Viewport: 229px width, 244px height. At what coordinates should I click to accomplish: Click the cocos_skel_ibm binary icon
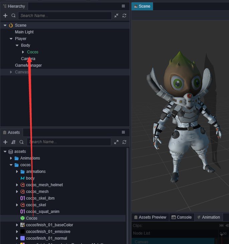(x=23, y=198)
